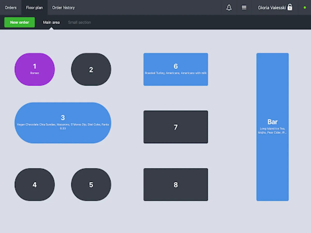Viewport: 311px width, 233px height.
Task: Select empty table 7
Action: [x=175, y=127]
